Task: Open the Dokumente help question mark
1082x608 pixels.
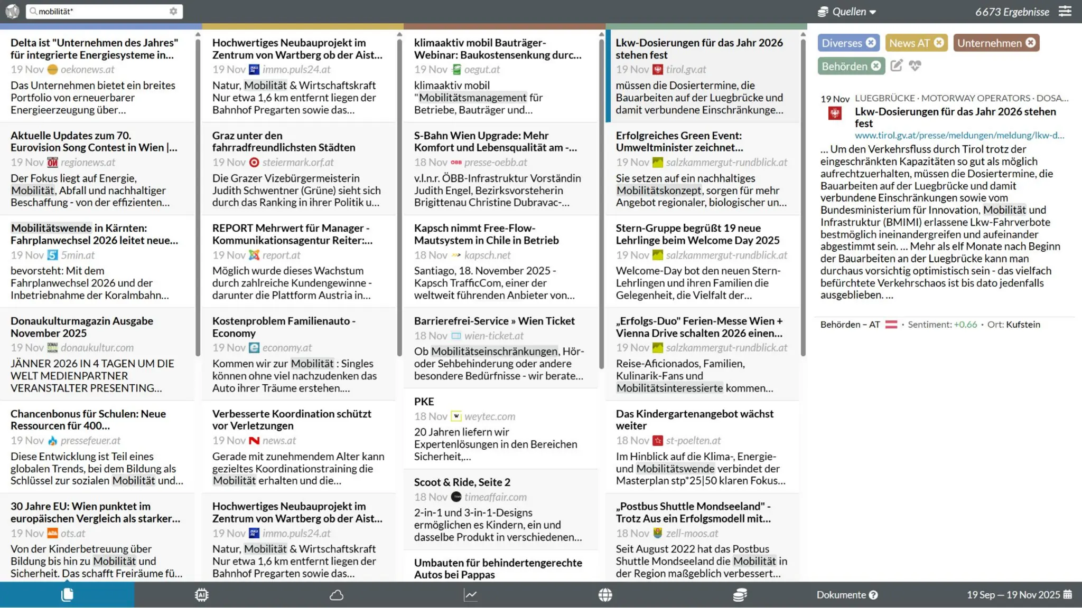Action: [x=874, y=595]
